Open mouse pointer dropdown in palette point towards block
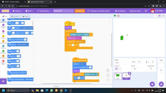166x93 pixels. click(22, 44)
